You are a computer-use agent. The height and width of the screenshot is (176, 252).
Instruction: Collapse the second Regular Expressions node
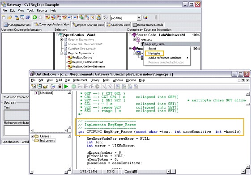tap(62, 53)
